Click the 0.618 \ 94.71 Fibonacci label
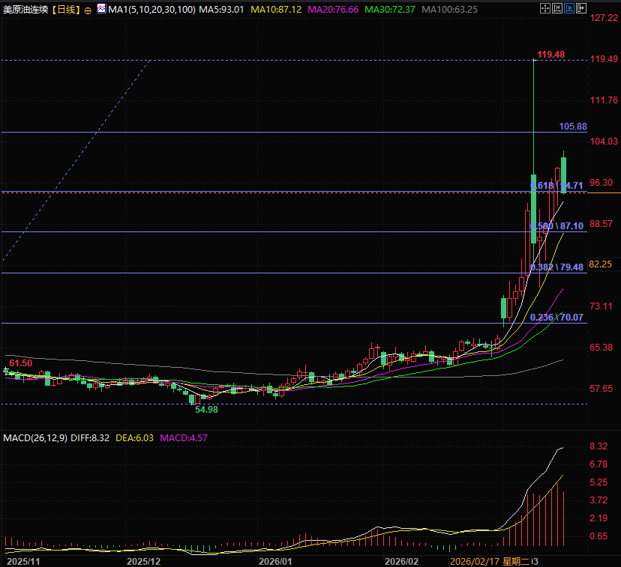 pyautogui.click(x=556, y=186)
